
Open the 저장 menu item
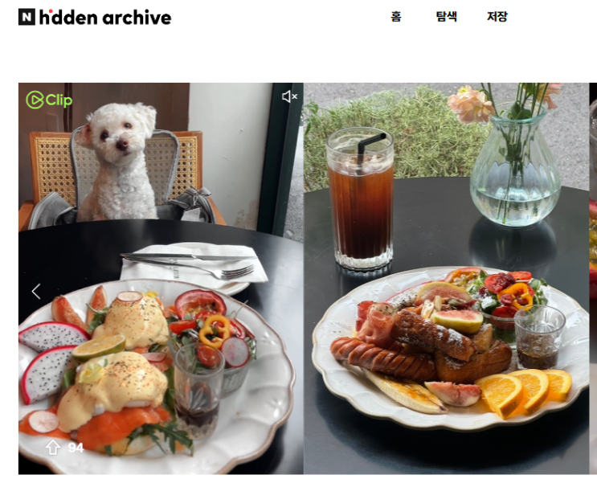click(x=497, y=16)
